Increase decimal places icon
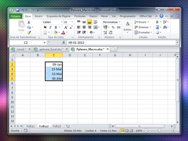This screenshot has width=188, height=141. coord(105,32)
